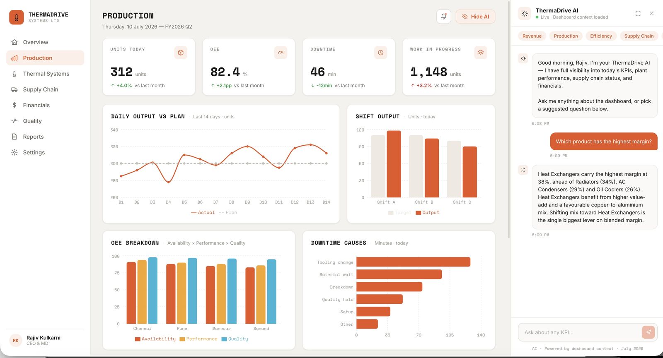
Task: Toggle Performance series in OEE legend
Action: (x=198, y=339)
